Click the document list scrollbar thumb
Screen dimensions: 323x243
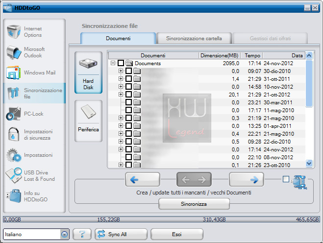point(309,83)
